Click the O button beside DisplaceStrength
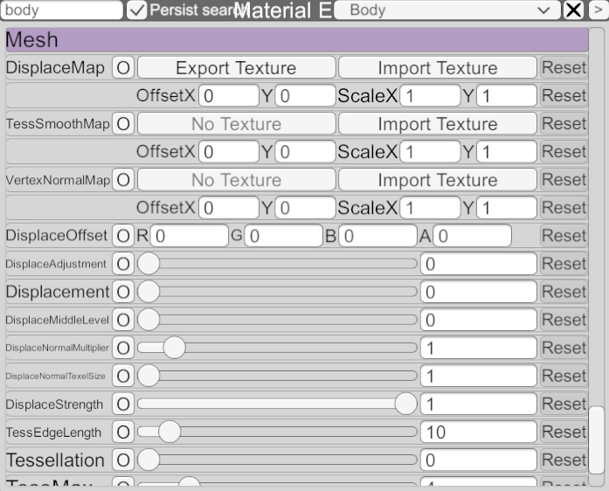Screen dimensions: 609x491 click(x=123, y=405)
